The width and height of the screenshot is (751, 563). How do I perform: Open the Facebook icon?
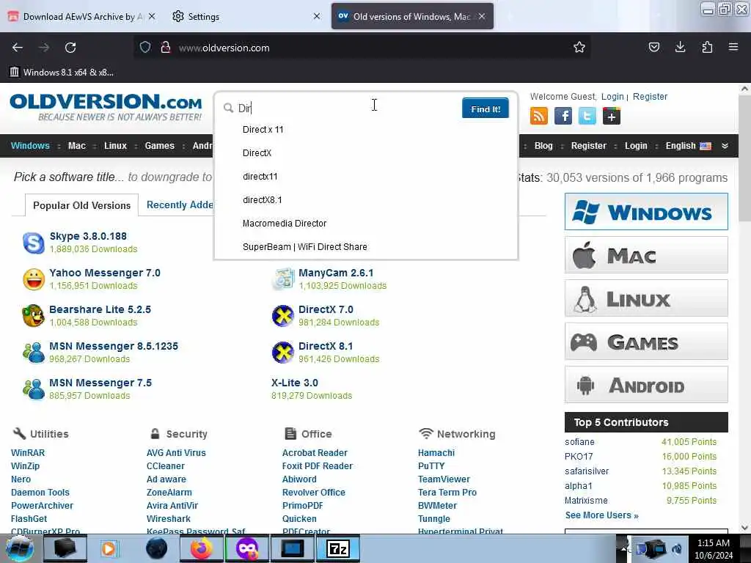coord(563,116)
